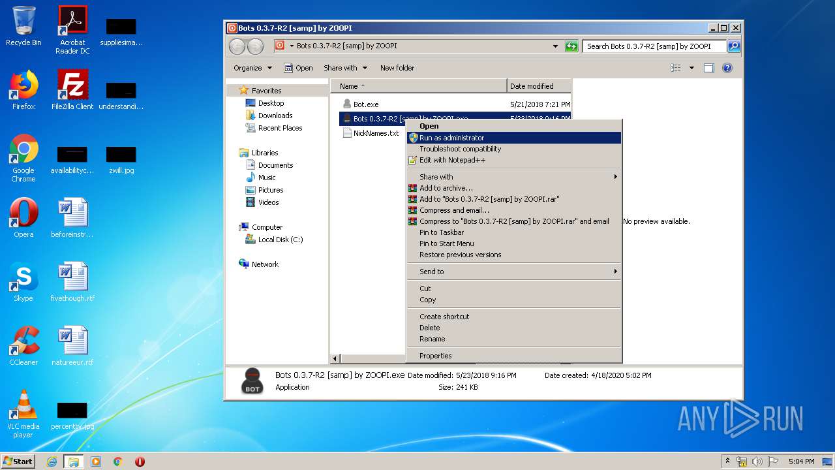835x470 pixels.
Task: Expand the Share with dropdown
Action: (x=345, y=68)
